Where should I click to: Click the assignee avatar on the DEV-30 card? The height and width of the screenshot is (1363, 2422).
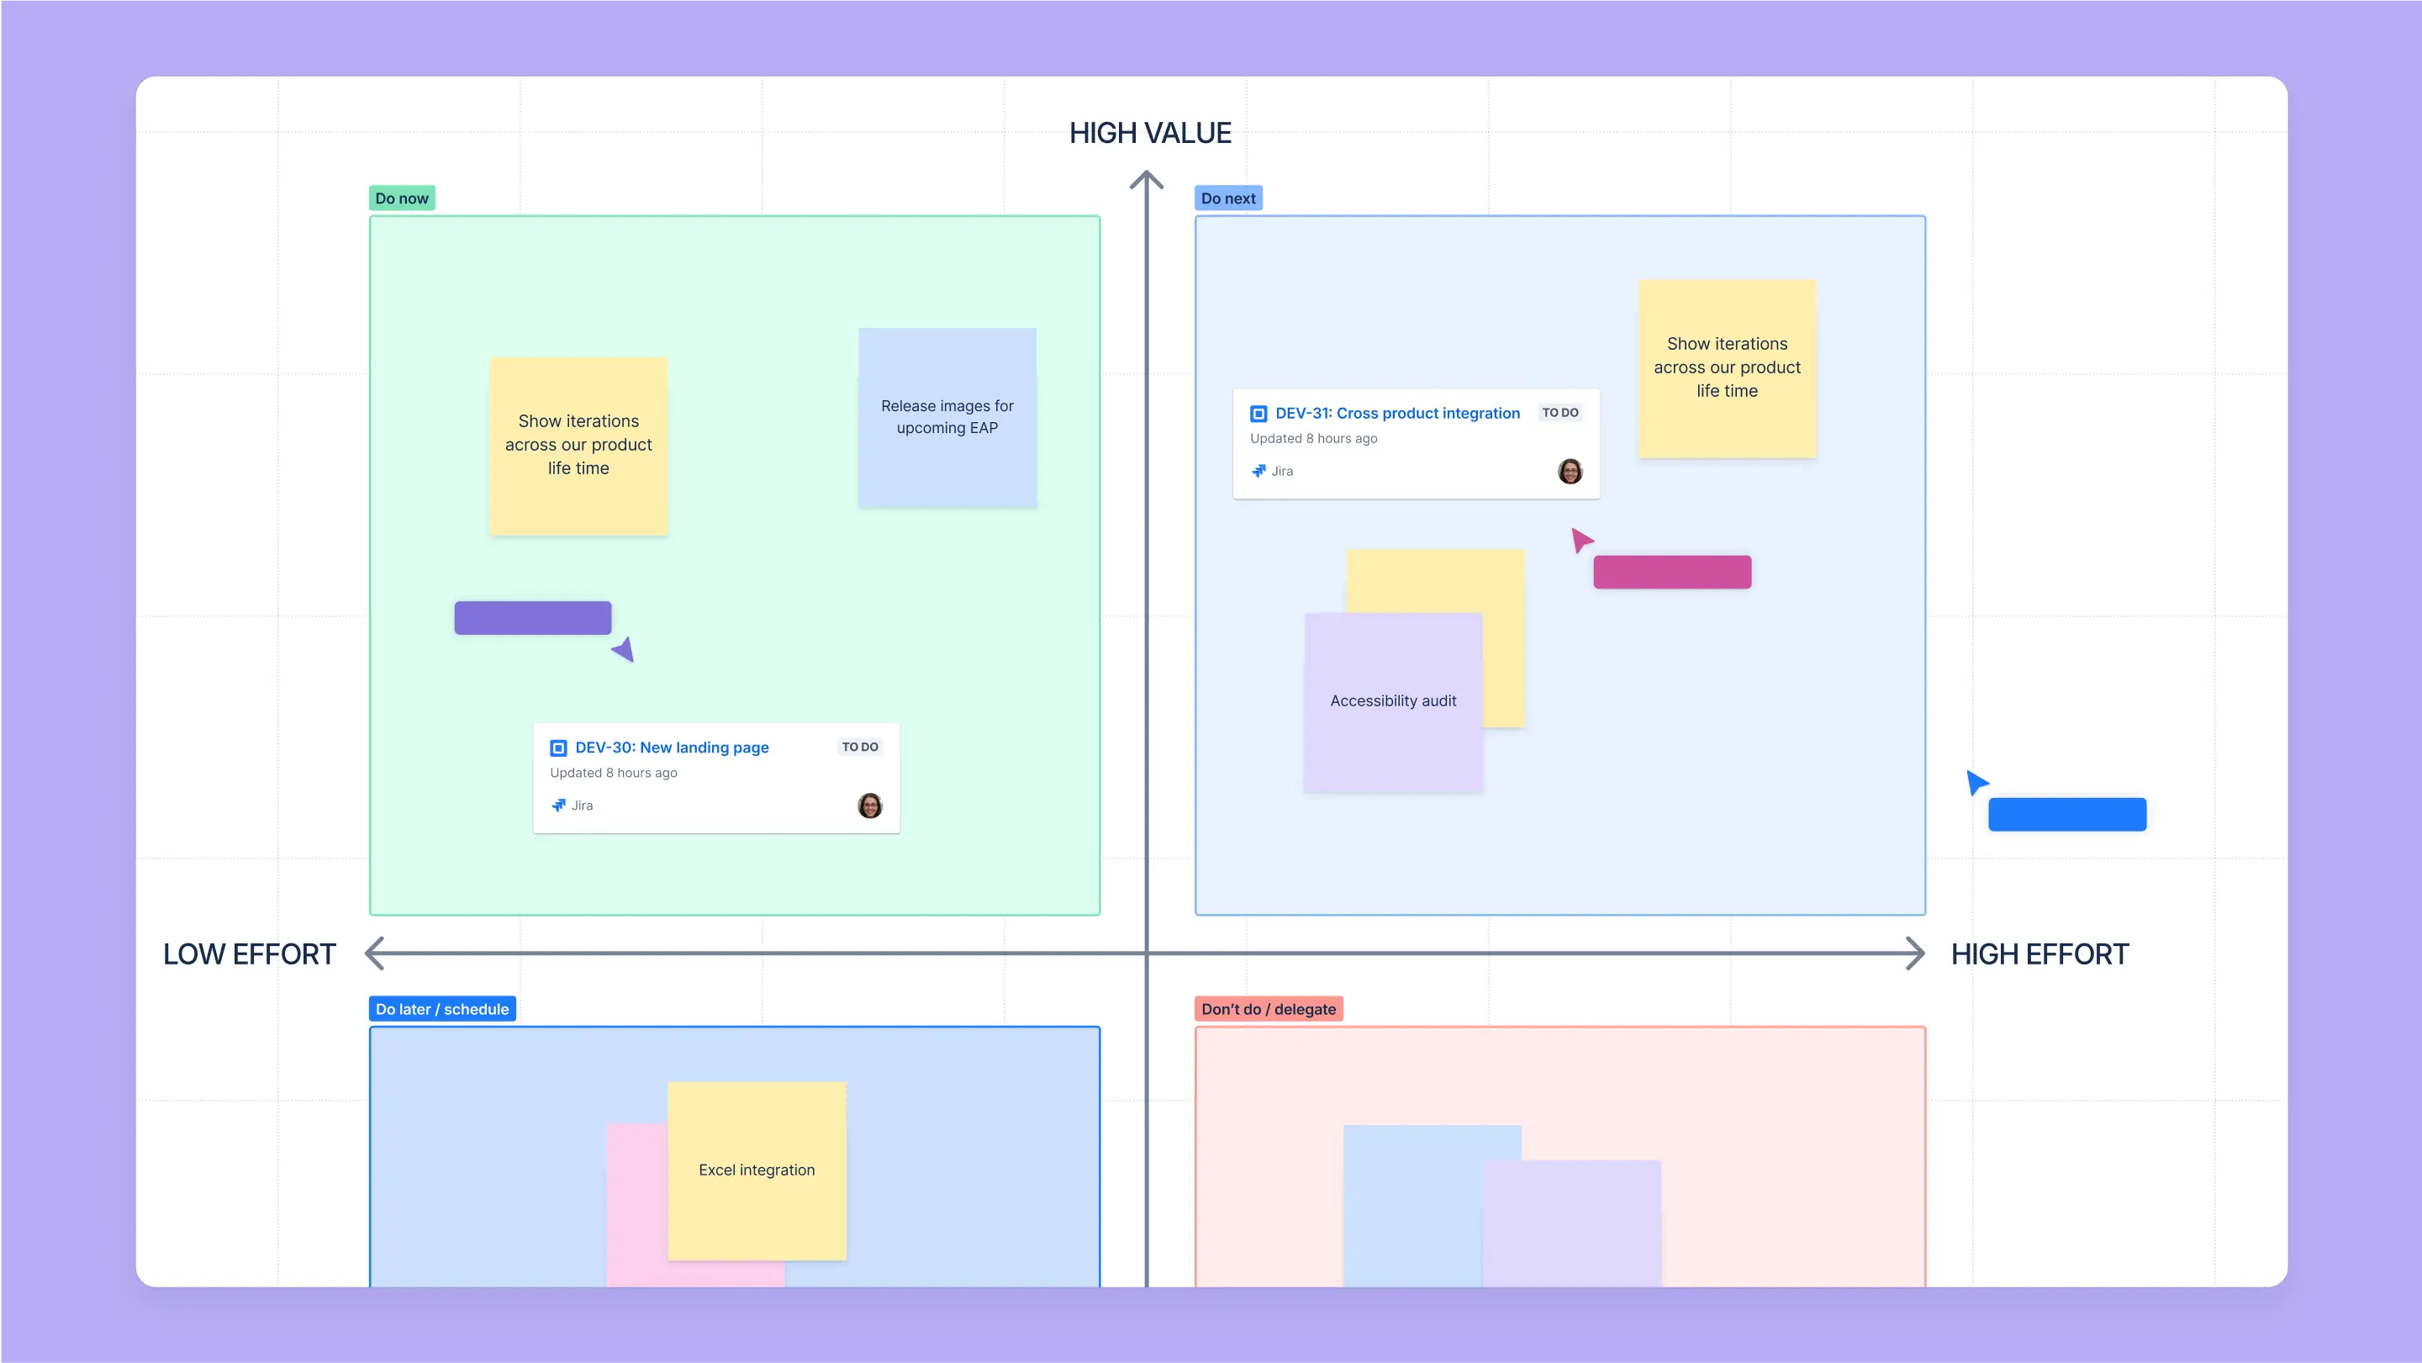870,806
